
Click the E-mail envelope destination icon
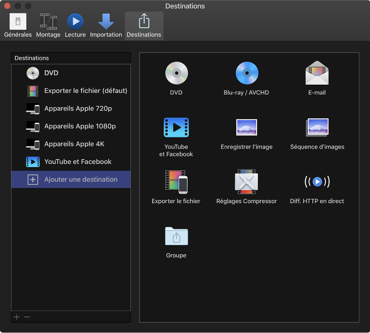coord(317,73)
